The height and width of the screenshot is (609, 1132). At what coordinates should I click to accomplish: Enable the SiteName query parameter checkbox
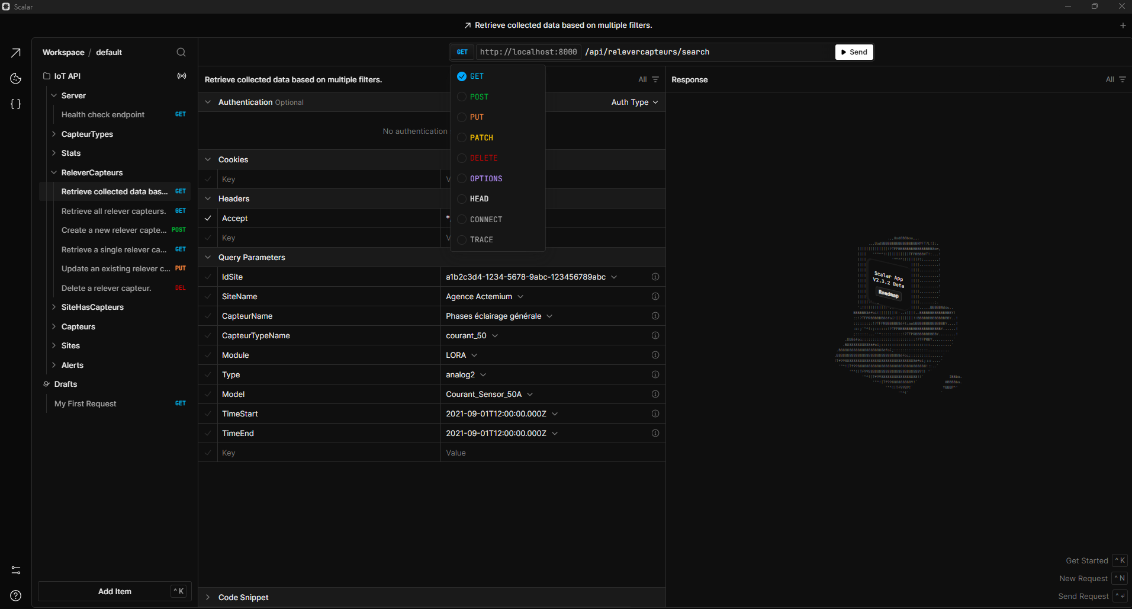pyautogui.click(x=208, y=296)
